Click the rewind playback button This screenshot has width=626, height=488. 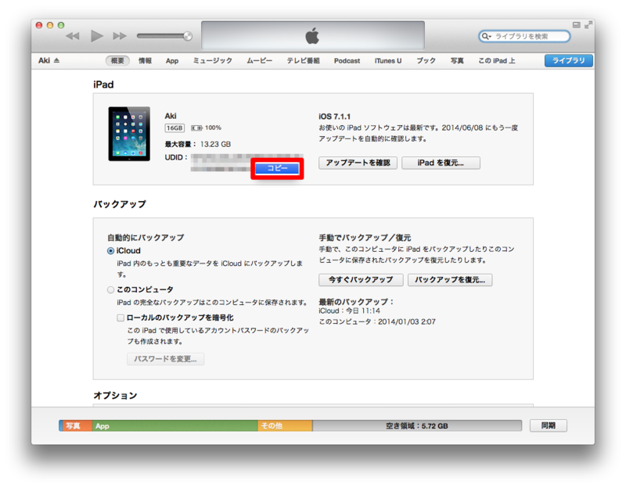coord(73,36)
